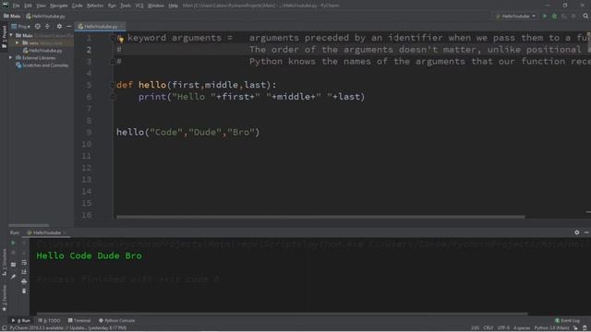Open the Event Log
The width and height of the screenshot is (591, 332).
(567, 321)
